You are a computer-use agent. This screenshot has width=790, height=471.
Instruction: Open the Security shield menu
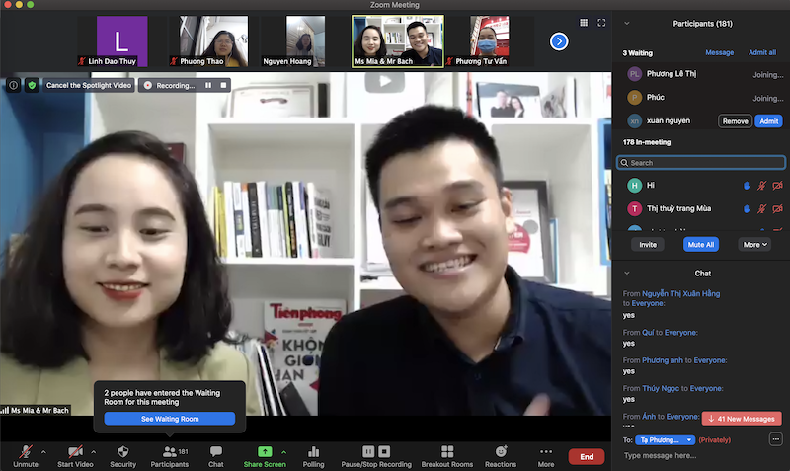pyautogui.click(x=123, y=452)
